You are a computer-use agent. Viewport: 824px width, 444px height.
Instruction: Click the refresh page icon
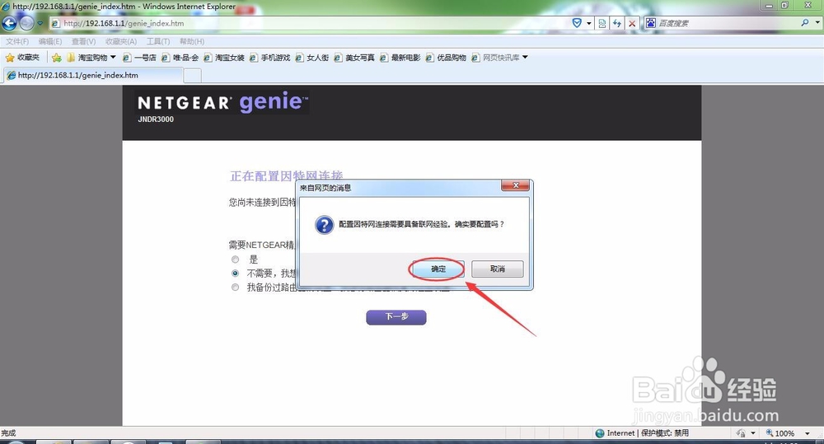point(617,23)
